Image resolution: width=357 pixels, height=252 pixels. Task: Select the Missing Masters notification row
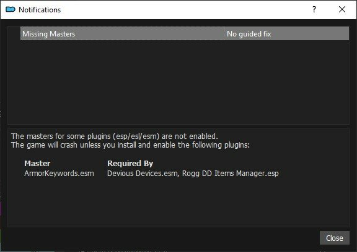(185, 33)
